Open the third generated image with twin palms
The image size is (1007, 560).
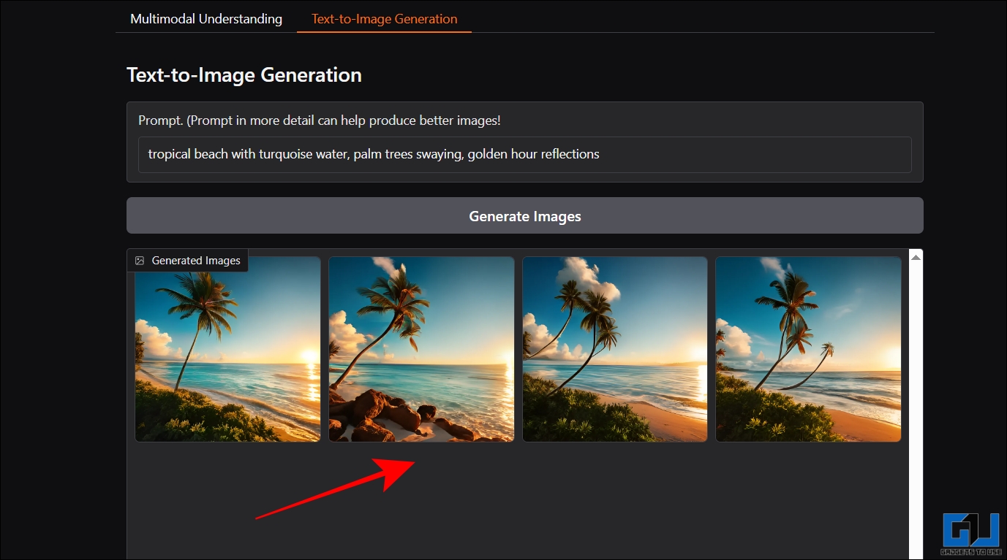[x=615, y=349]
